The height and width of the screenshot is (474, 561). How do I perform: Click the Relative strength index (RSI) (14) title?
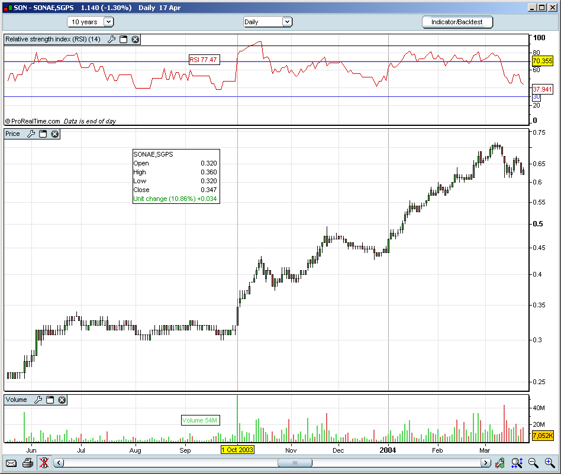click(x=53, y=39)
